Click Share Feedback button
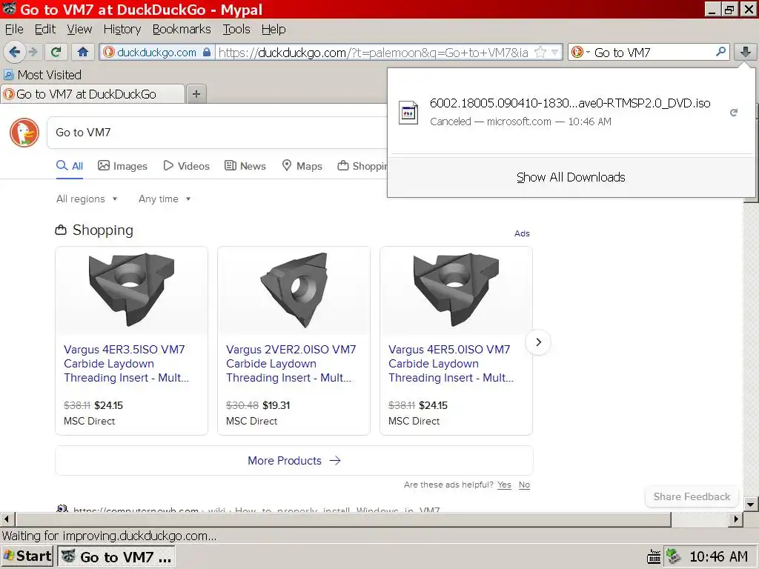Viewport: 759px width, 569px height. tap(692, 496)
